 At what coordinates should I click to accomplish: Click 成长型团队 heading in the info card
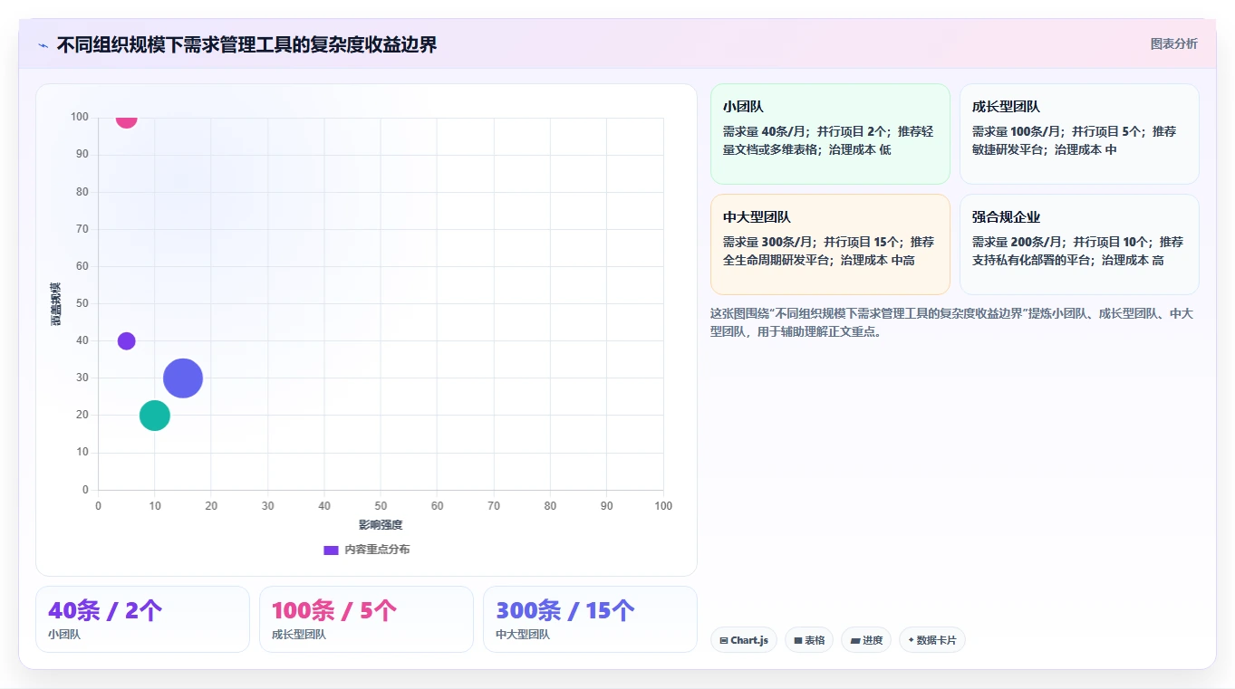[x=1006, y=107]
